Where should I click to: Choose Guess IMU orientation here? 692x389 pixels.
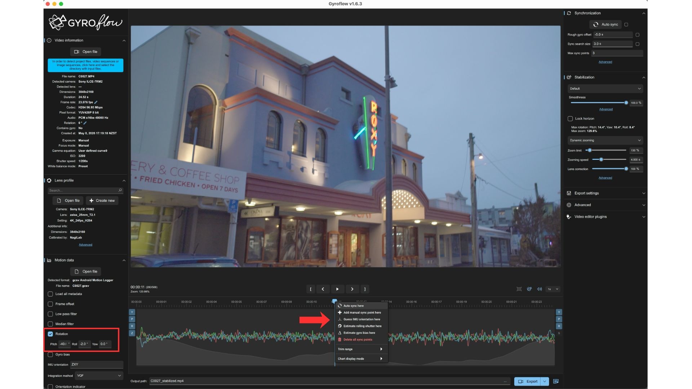pyautogui.click(x=361, y=319)
